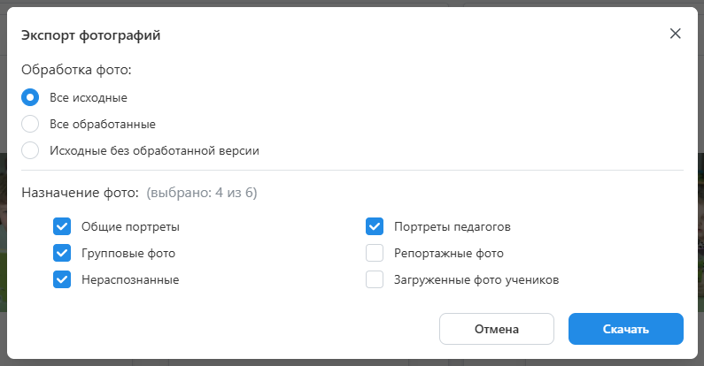Click the Загруженные фото учеников label
Image resolution: width=704 pixels, height=366 pixels.
point(476,279)
